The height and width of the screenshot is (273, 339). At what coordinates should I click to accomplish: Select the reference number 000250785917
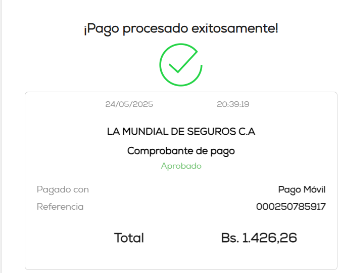[290, 207]
